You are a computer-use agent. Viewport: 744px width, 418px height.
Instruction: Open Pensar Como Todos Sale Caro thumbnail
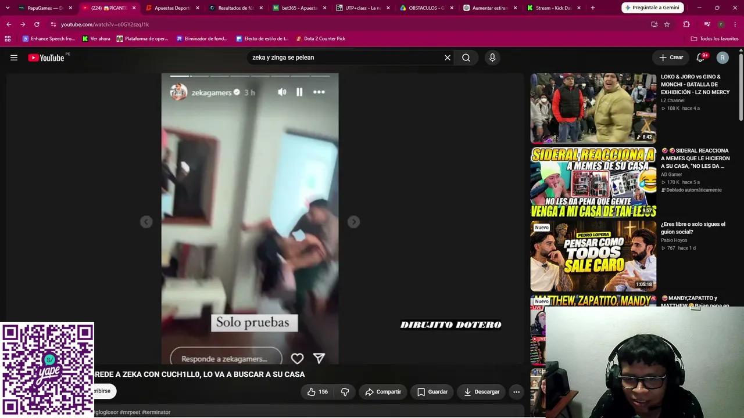(x=593, y=256)
